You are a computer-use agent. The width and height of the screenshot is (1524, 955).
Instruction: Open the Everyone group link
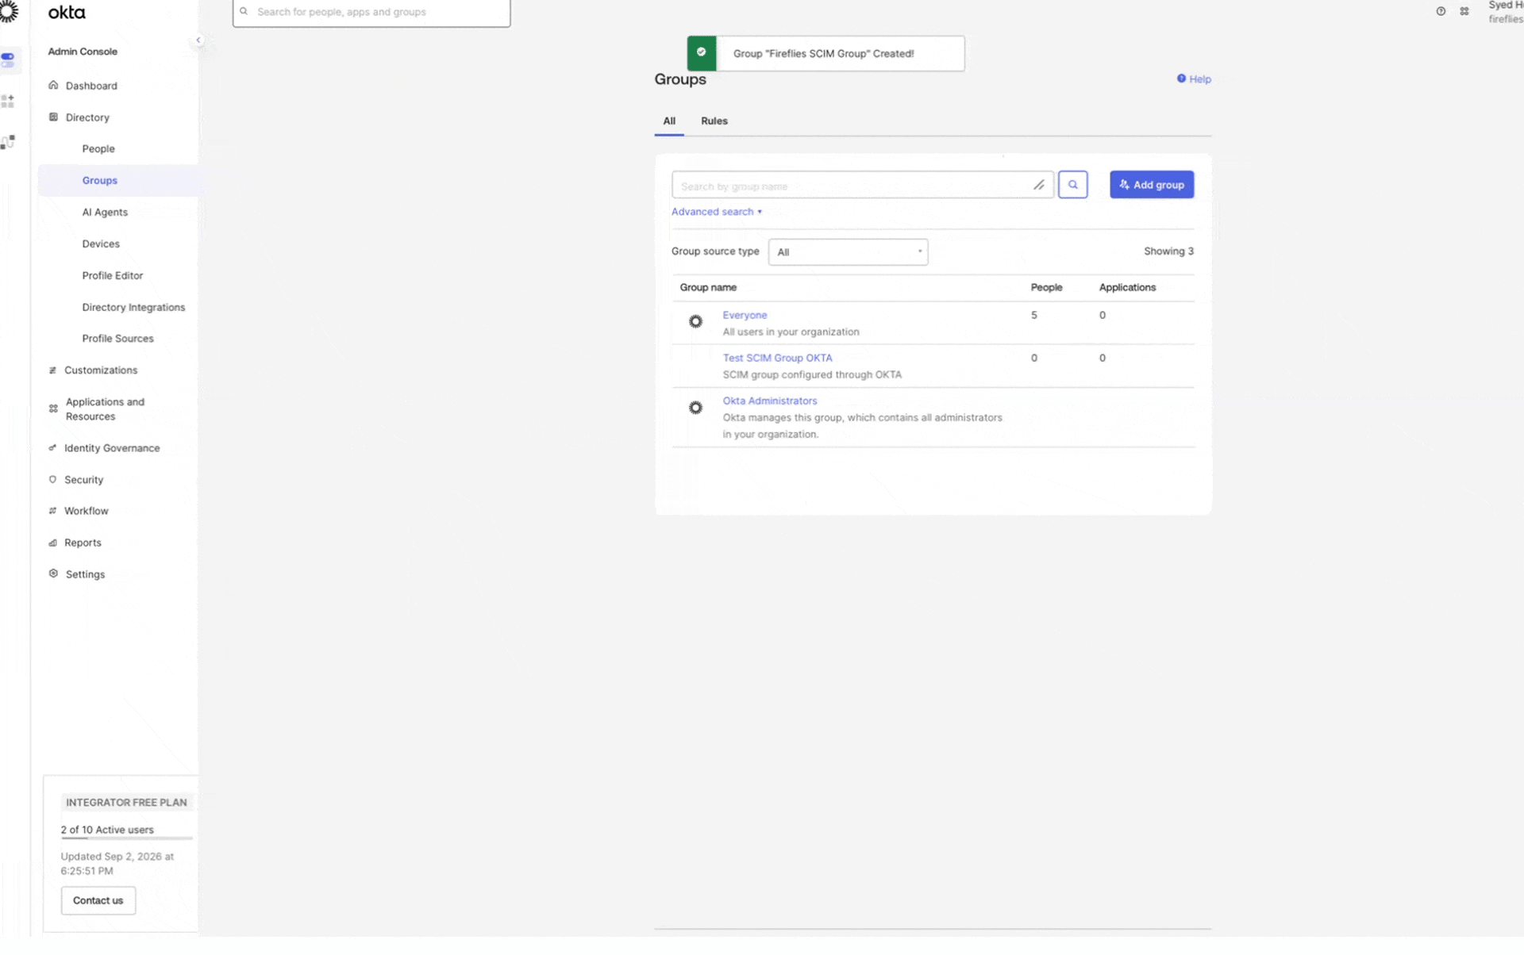745,316
